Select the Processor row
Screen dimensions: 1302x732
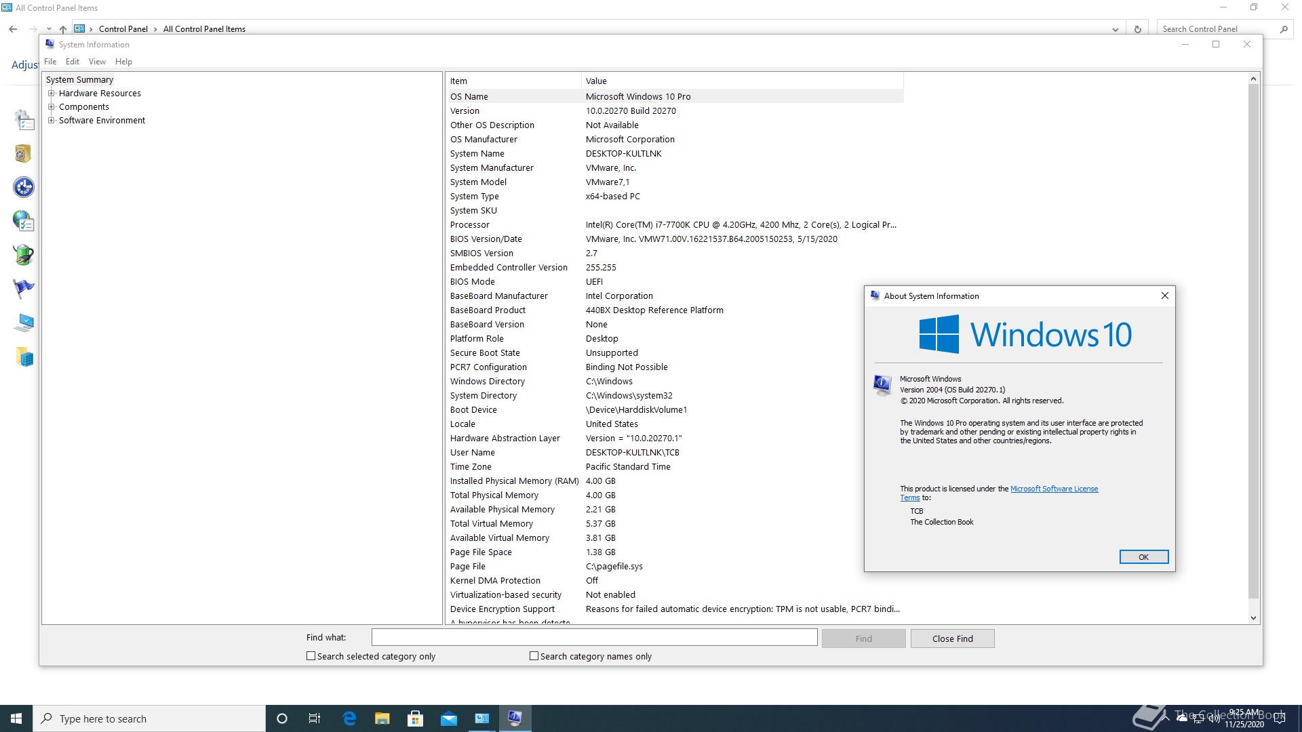pyautogui.click(x=675, y=225)
